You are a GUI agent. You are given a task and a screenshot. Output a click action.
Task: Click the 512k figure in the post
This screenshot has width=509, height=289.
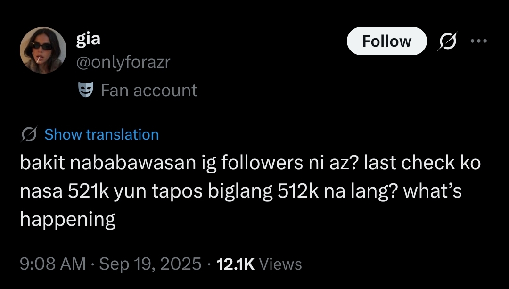click(x=298, y=191)
